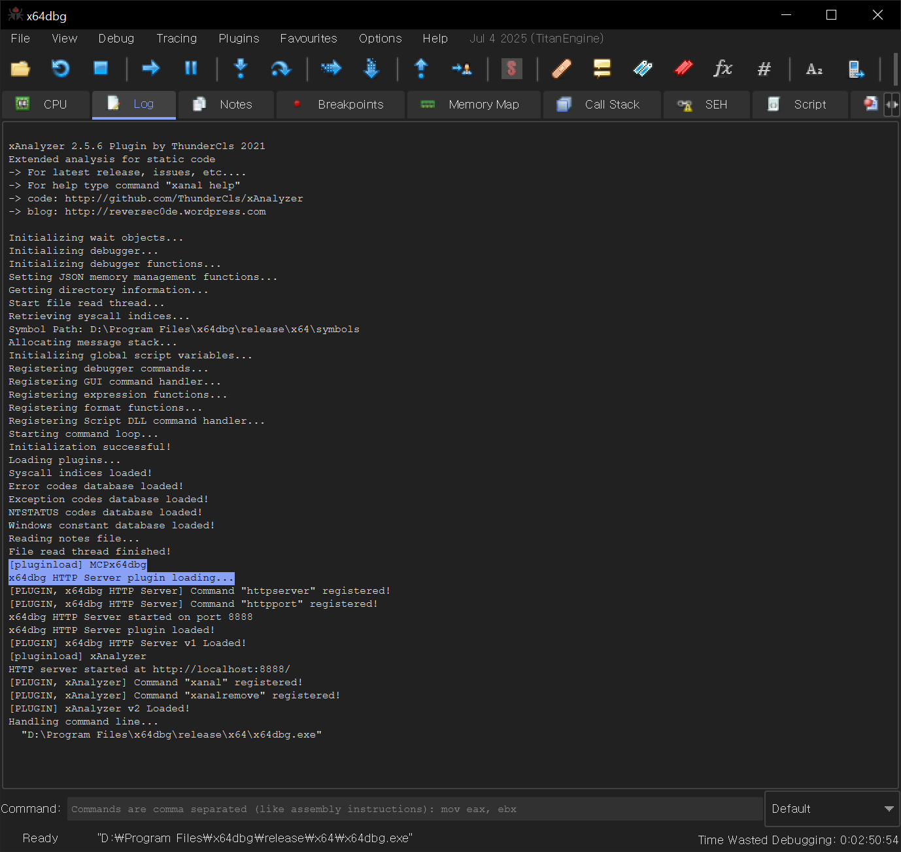This screenshot has height=852, width=901.
Task: Click the Open file folder icon
Action: (x=20, y=69)
